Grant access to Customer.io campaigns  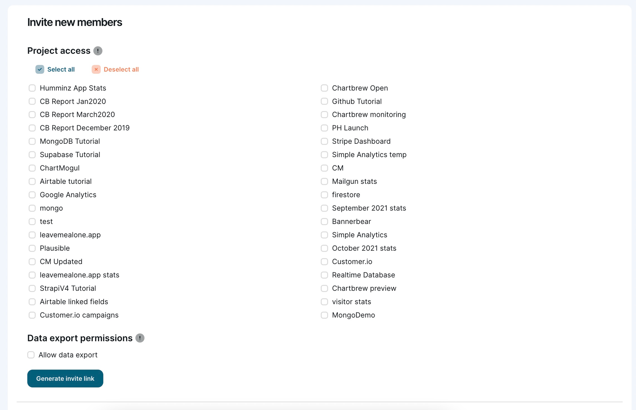click(x=32, y=315)
